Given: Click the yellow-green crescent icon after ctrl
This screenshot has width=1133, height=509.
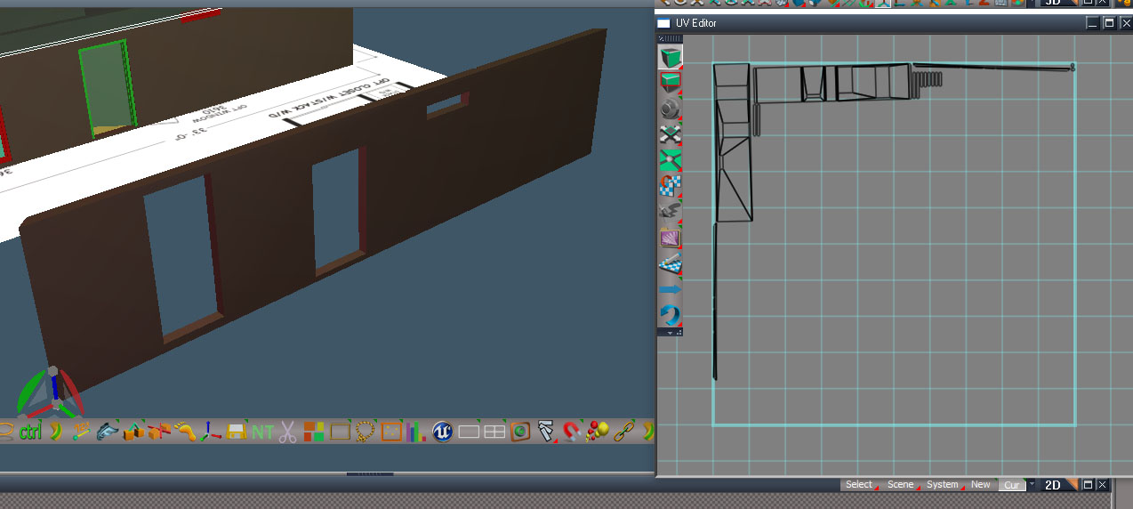Looking at the screenshot, I should [56, 432].
